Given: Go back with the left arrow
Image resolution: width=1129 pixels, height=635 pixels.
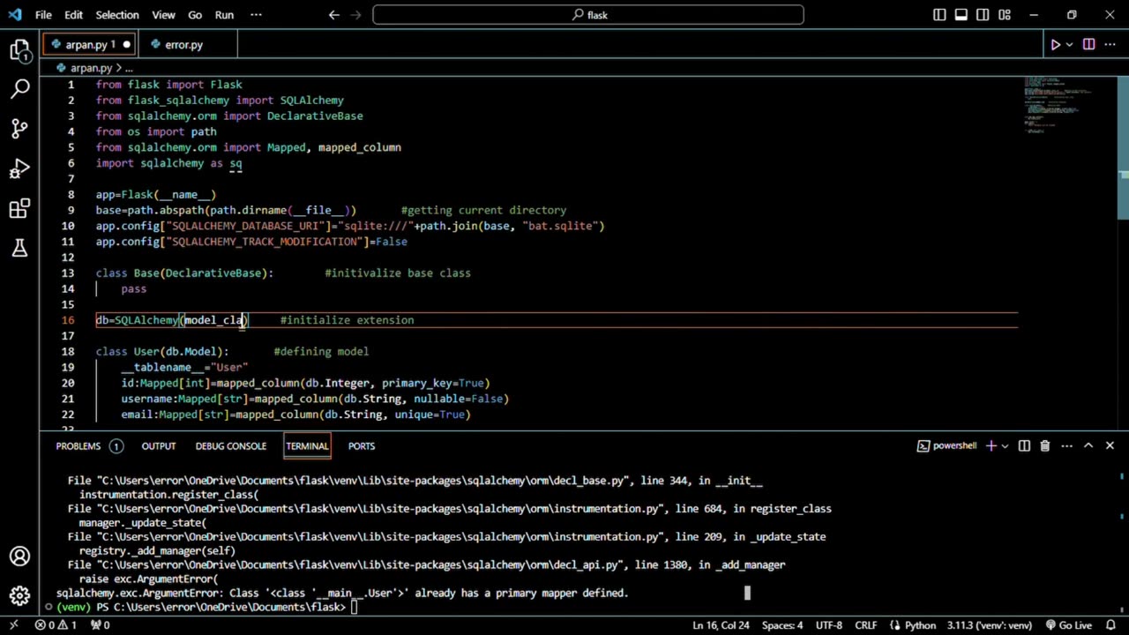Looking at the screenshot, I should tap(333, 15).
